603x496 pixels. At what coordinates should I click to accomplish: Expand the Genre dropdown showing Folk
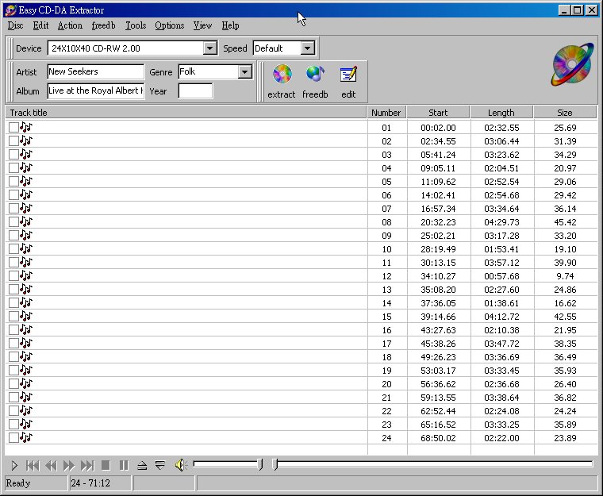[x=245, y=72]
